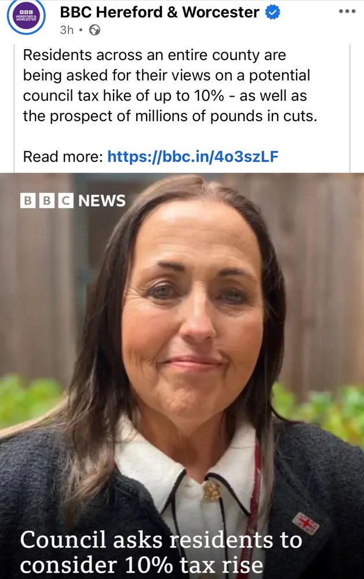Click the BBC NEWS logo on the photo
Viewport: 364px width, 579px height.
tap(73, 200)
